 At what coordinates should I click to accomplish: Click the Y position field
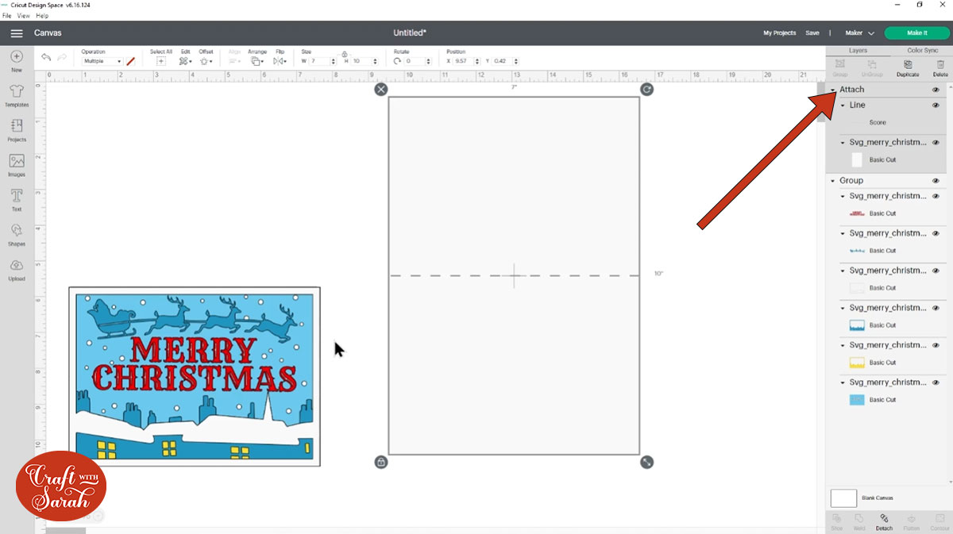click(506, 61)
